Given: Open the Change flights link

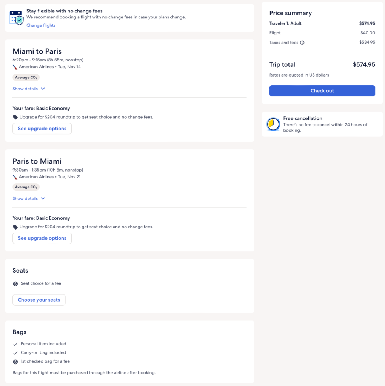Looking at the screenshot, I should [41, 25].
